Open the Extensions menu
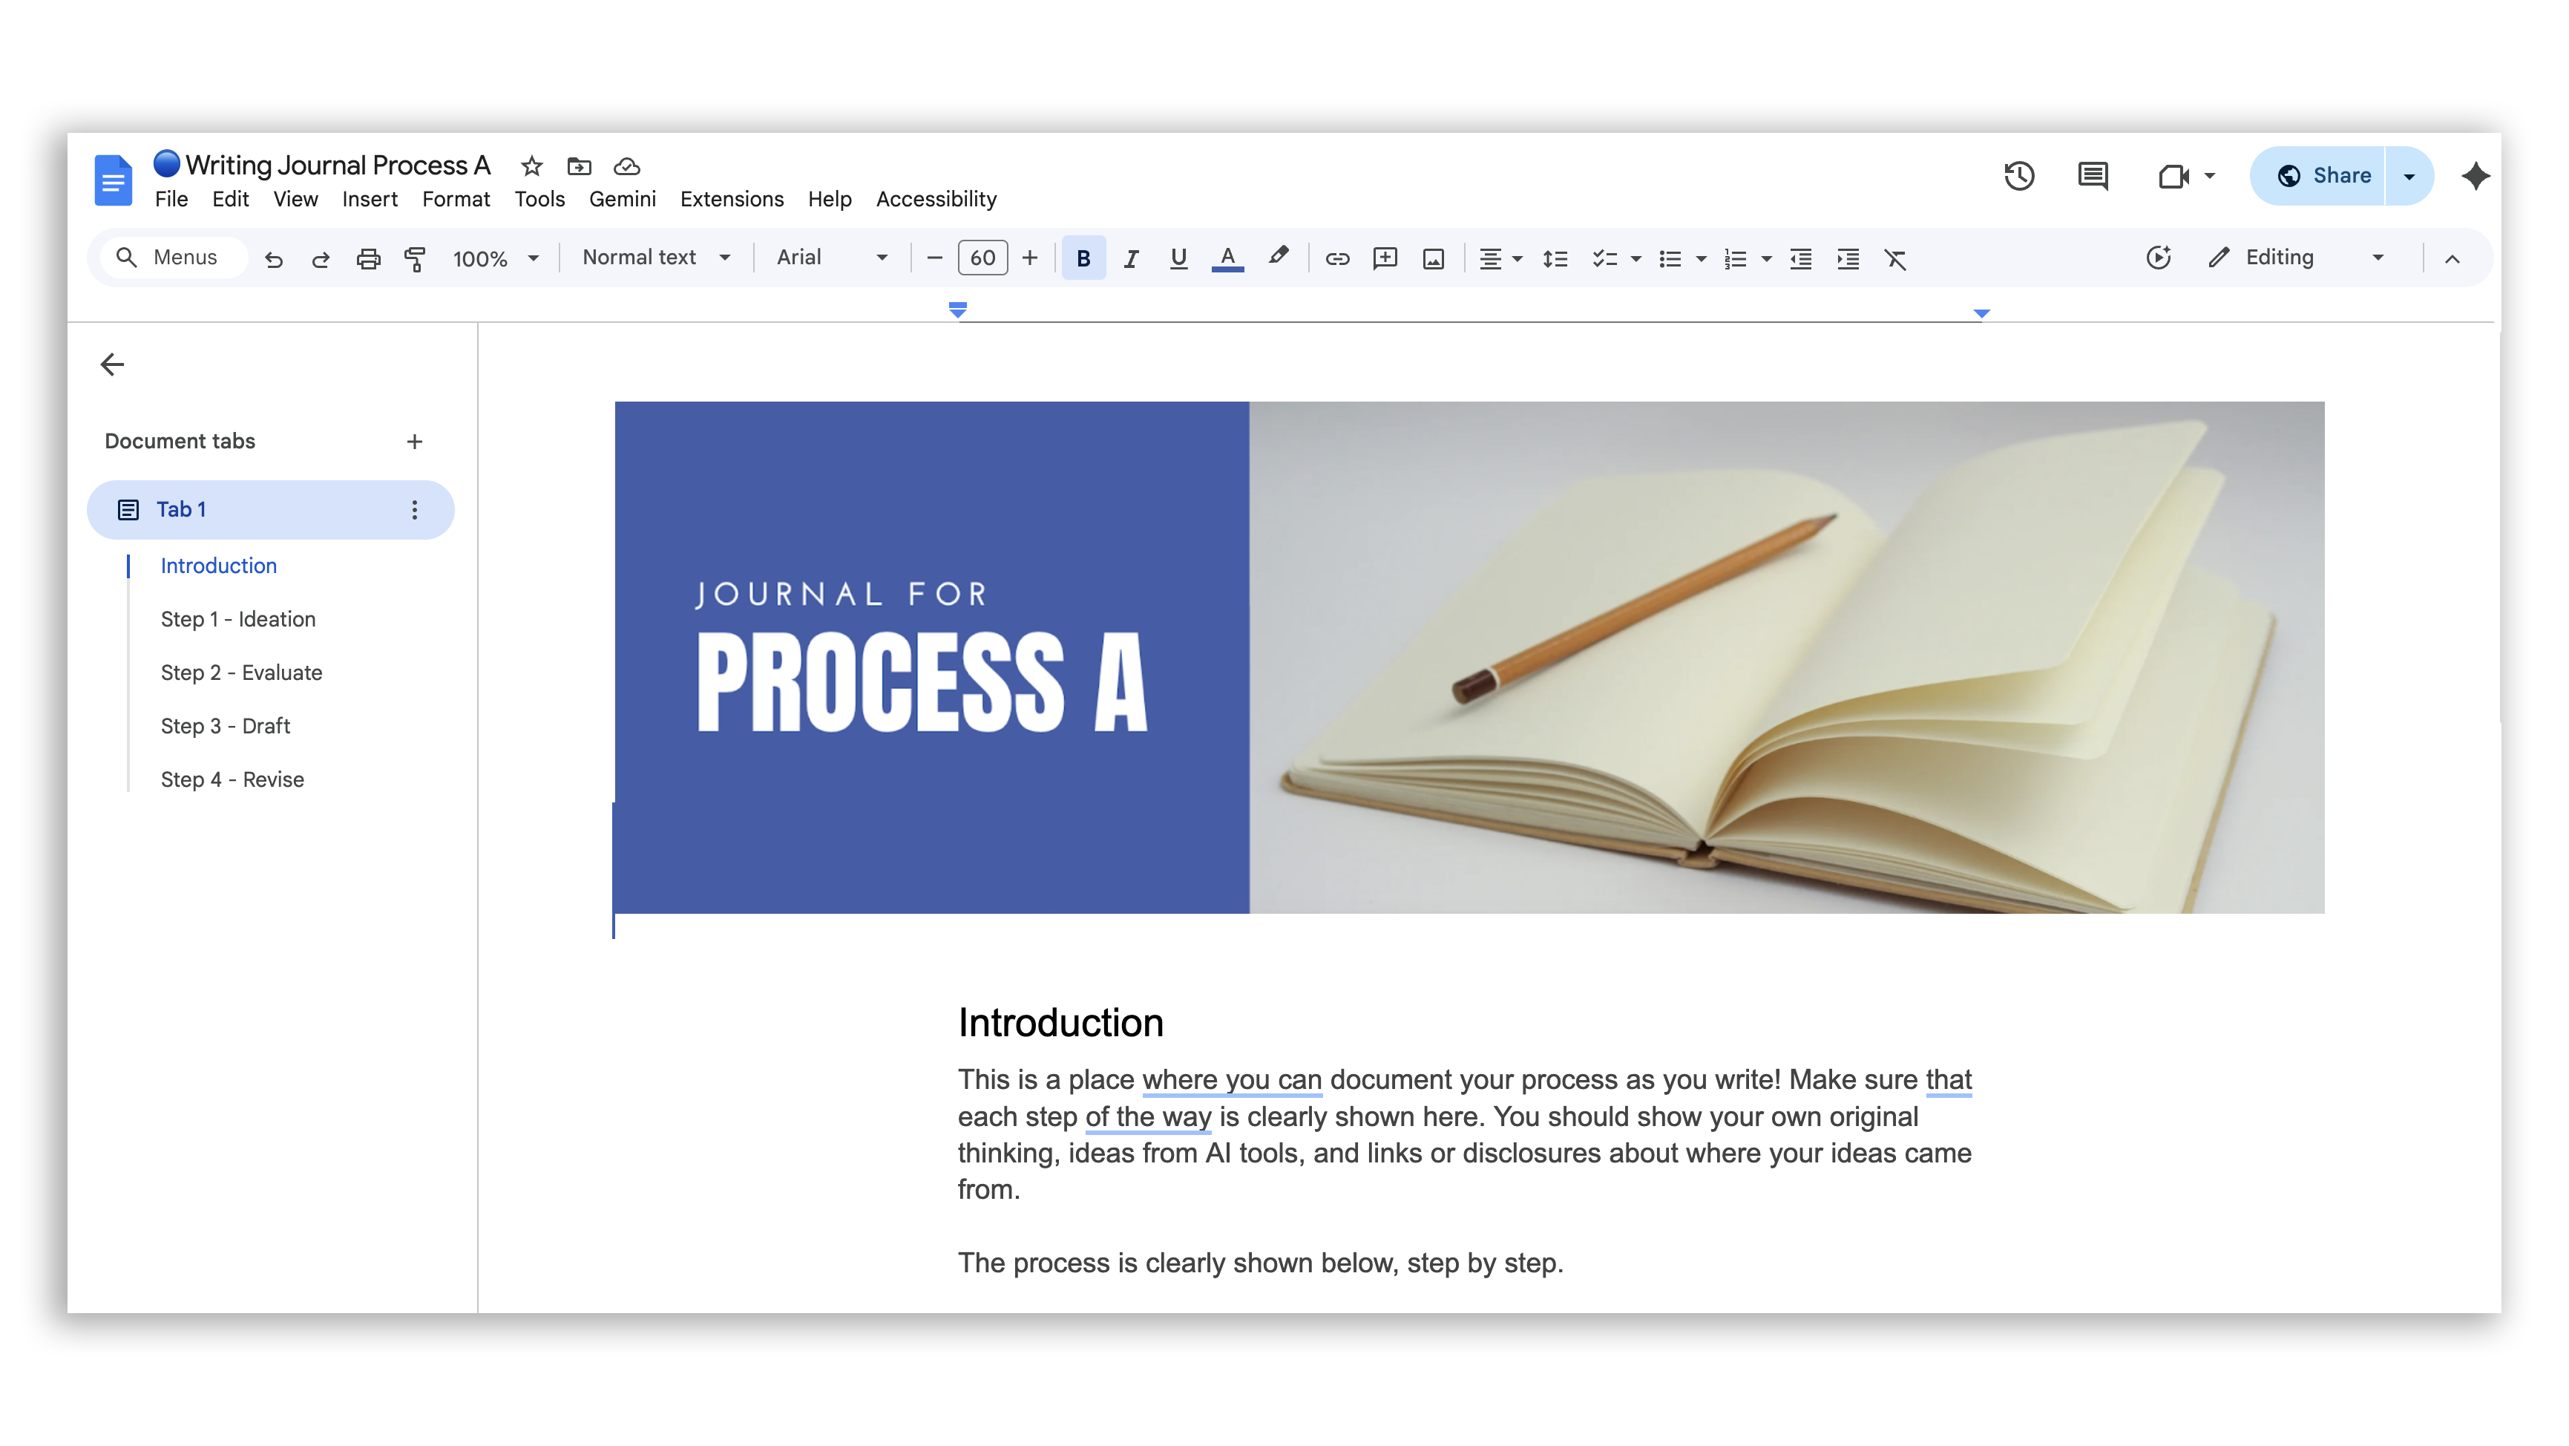The width and height of the screenshot is (2569, 1446). (x=731, y=199)
